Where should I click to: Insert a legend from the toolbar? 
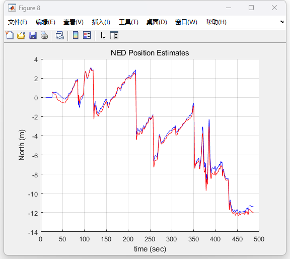(87, 35)
